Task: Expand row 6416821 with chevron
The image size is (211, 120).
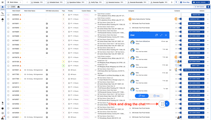Action: [x=208, y=117]
